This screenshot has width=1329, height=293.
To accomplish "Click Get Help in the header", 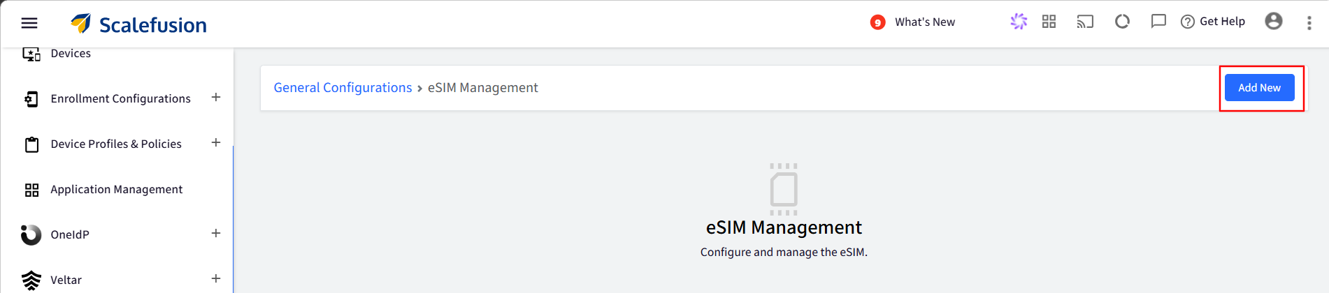I will 1213,22.
